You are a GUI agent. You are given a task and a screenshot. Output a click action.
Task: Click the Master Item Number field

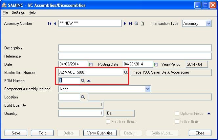91,72
